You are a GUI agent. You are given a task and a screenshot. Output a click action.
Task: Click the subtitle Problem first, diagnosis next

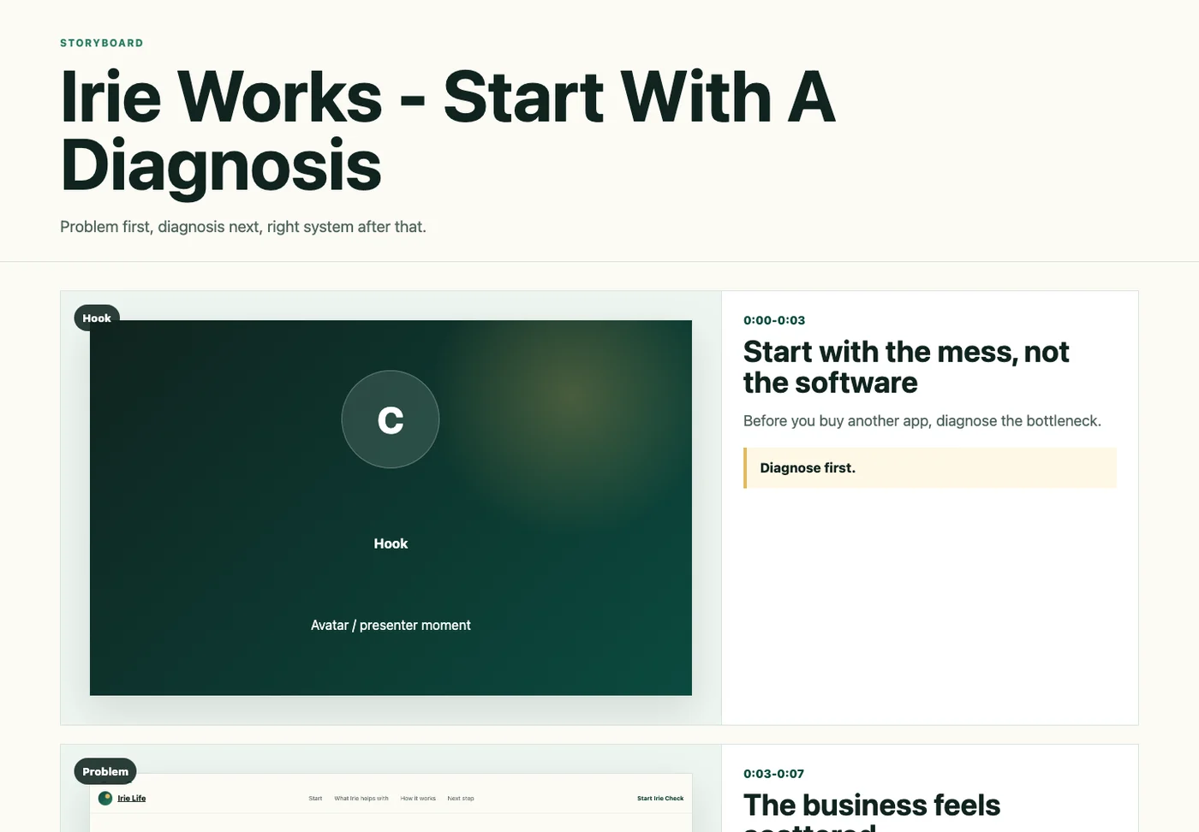click(243, 227)
